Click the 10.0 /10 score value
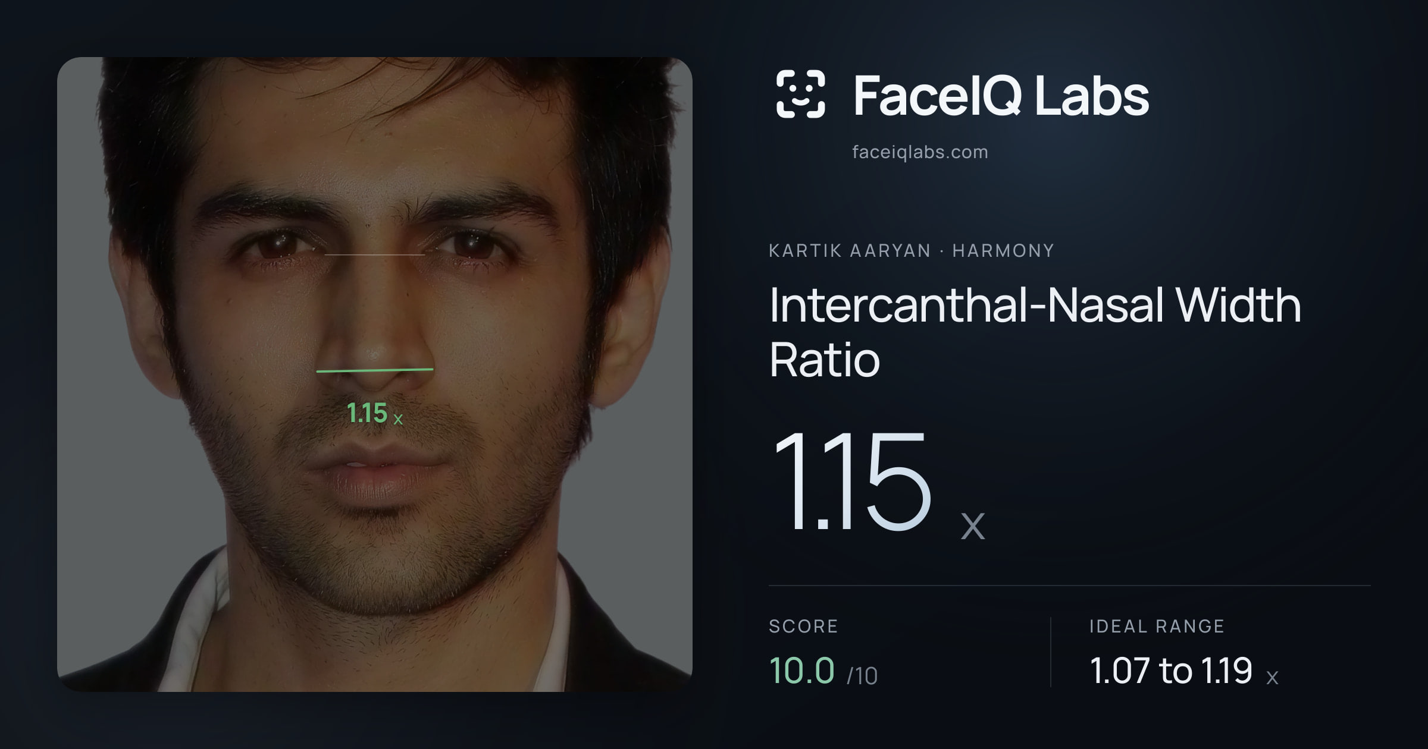 [823, 671]
